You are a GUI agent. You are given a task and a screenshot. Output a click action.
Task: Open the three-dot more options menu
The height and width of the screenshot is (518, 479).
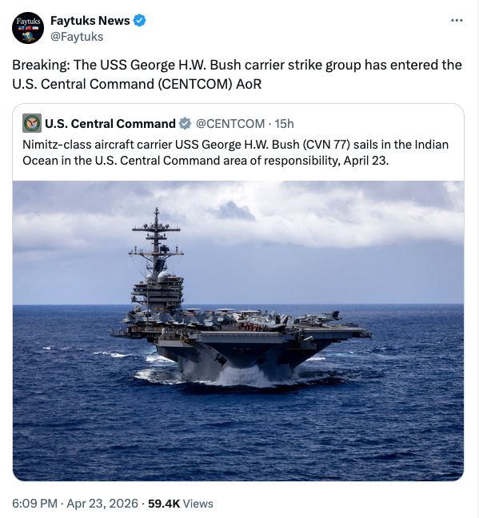[x=457, y=21]
